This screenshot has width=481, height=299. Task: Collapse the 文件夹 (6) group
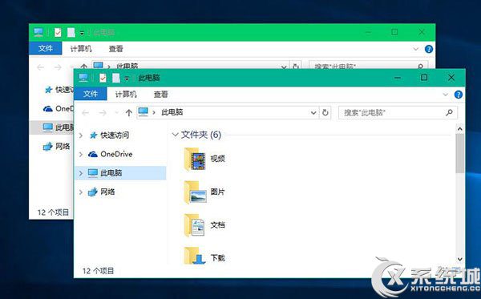[x=175, y=135]
